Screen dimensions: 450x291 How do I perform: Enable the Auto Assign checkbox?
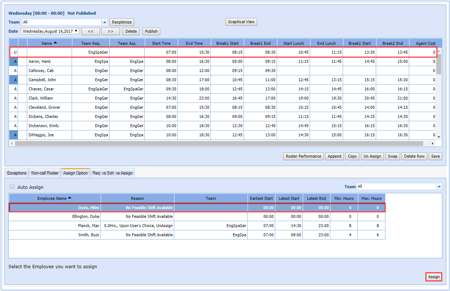point(12,187)
